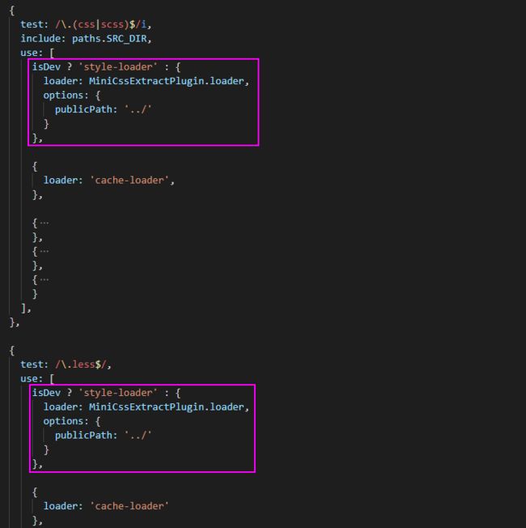The image size is (526, 528).
Task: Click 'style-loader' string in the less rule
Action: 118,393
